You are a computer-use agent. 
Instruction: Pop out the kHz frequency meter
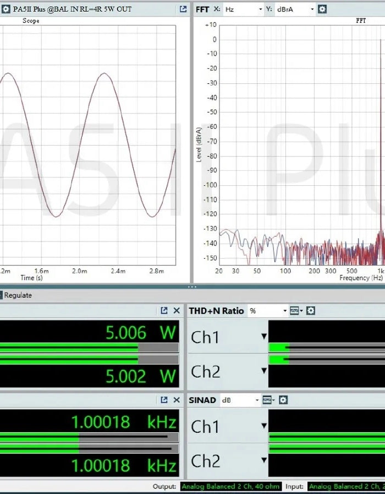click(164, 400)
